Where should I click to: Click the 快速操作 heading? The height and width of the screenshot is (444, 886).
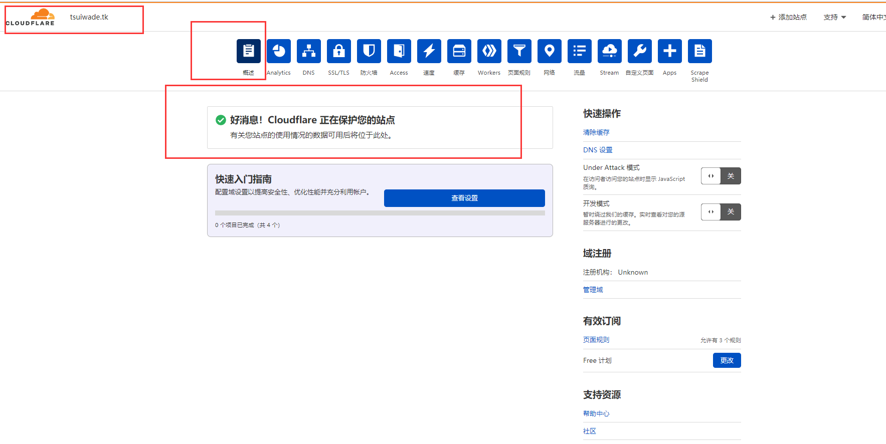[602, 114]
